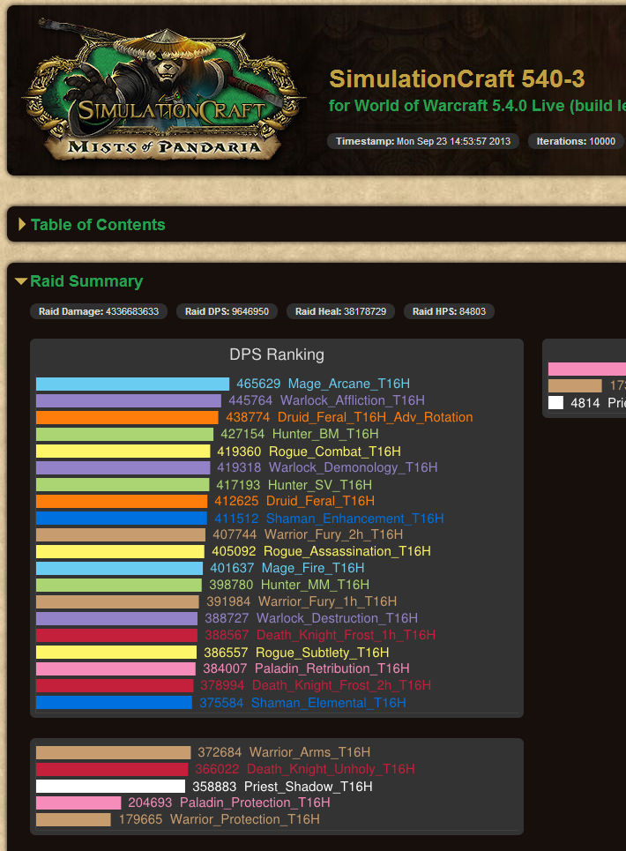Click the white Priest_Shadow_T16H bar
626x851 pixels.
pyautogui.click(x=110, y=787)
